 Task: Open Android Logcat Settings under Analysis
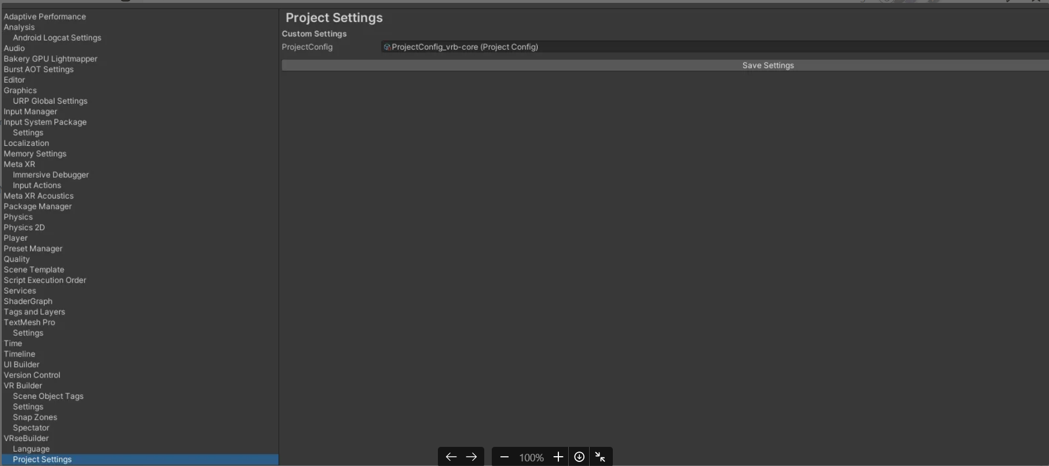[x=57, y=38]
